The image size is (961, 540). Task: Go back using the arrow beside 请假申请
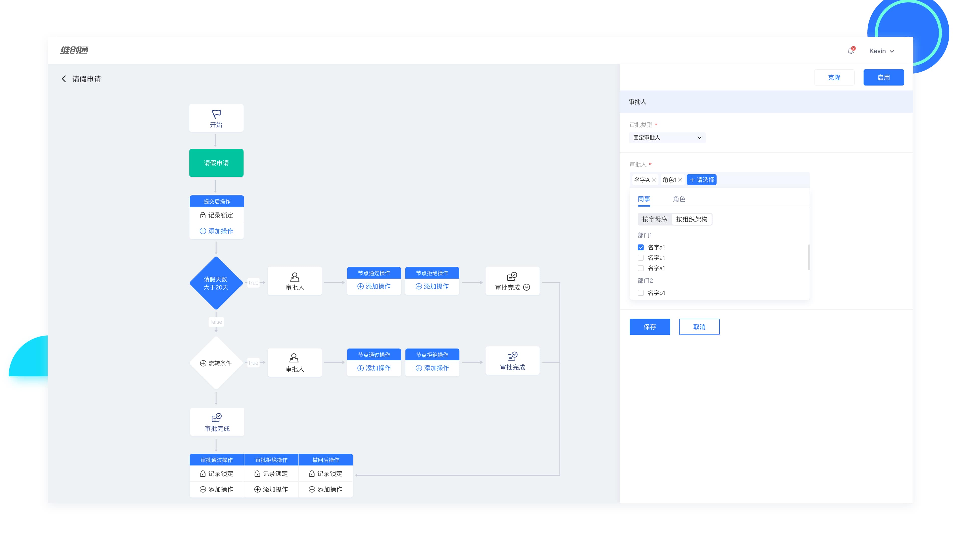[x=64, y=79]
